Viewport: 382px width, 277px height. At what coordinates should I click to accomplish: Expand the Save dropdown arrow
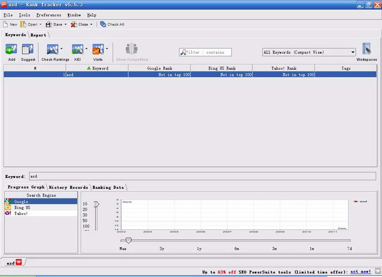pyautogui.click(x=65, y=24)
